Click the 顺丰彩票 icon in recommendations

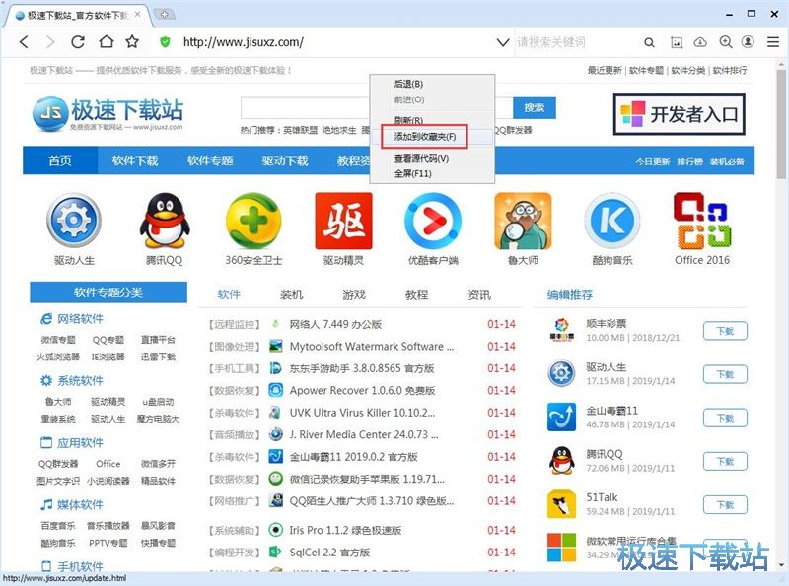[561, 330]
